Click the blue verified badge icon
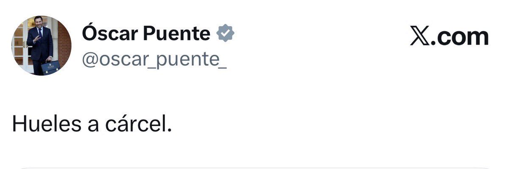Viewport: 510px width, 169px height. 225,34
